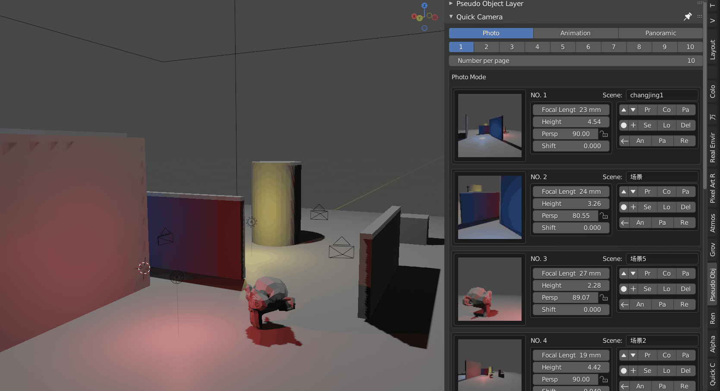
Task: Switch to the Animation tab
Action: point(575,33)
